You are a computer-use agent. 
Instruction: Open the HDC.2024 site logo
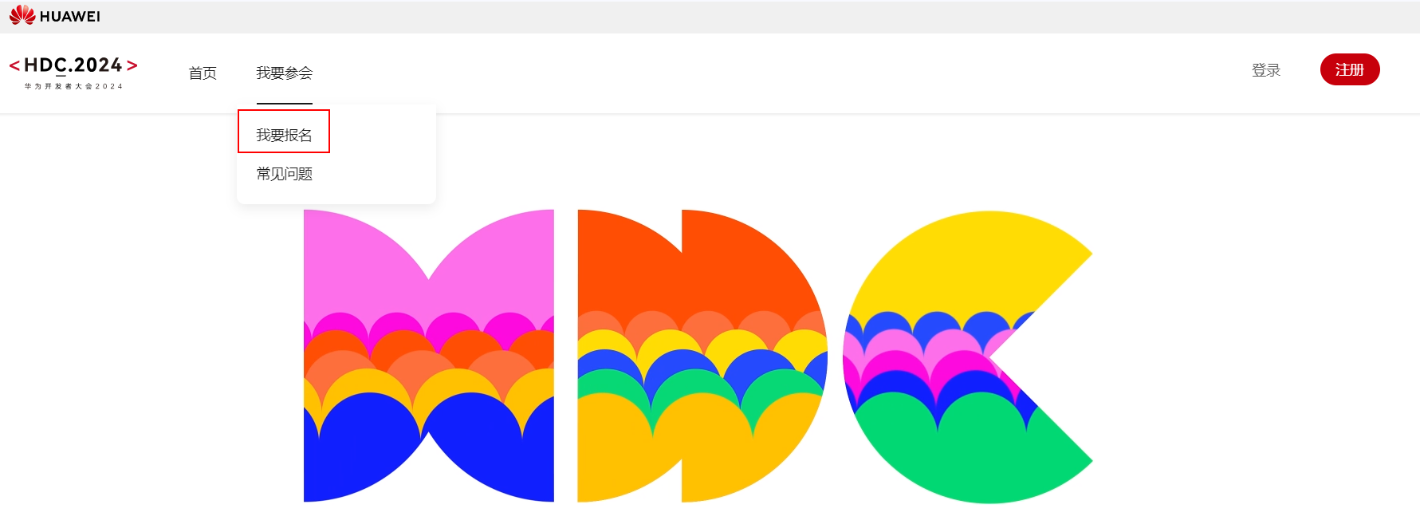click(73, 73)
